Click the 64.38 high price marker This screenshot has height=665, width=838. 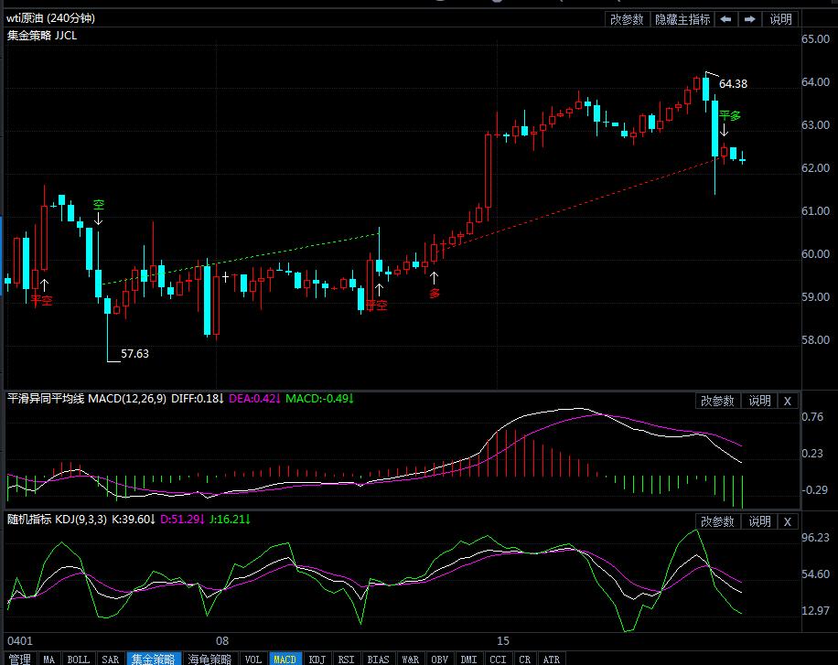[733, 84]
